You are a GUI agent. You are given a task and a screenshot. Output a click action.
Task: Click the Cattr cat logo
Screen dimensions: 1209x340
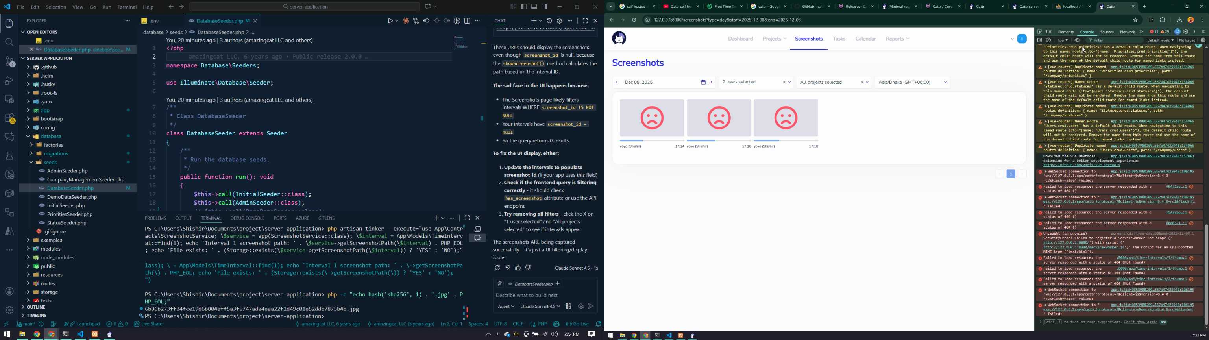tap(619, 39)
